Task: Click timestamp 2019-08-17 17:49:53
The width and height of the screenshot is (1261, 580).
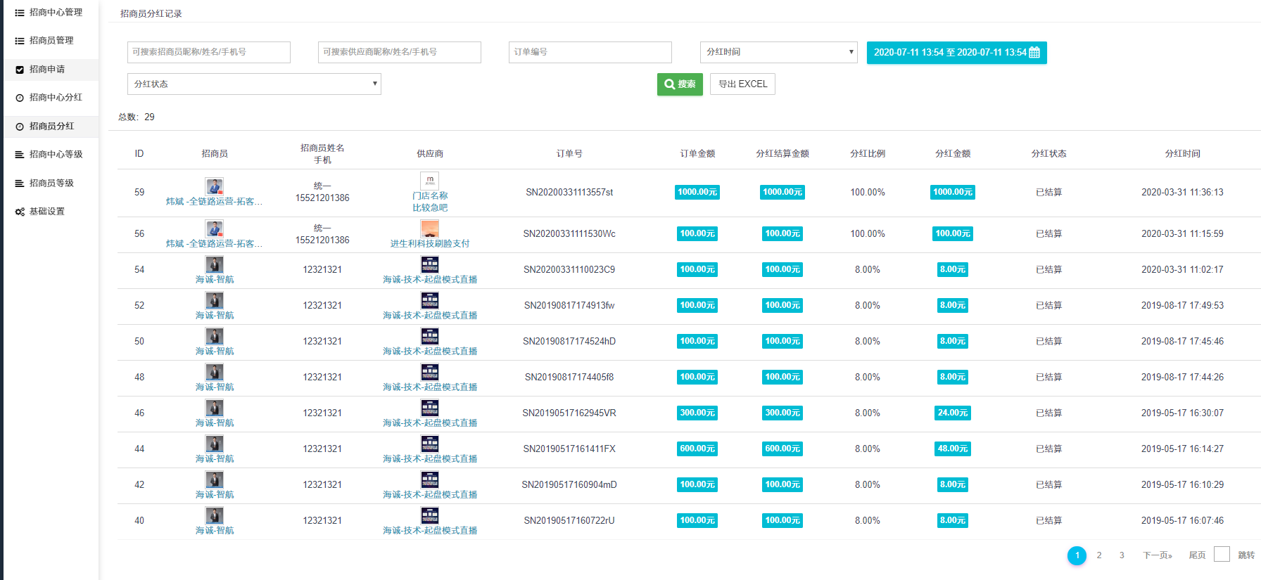Action: tap(1182, 305)
